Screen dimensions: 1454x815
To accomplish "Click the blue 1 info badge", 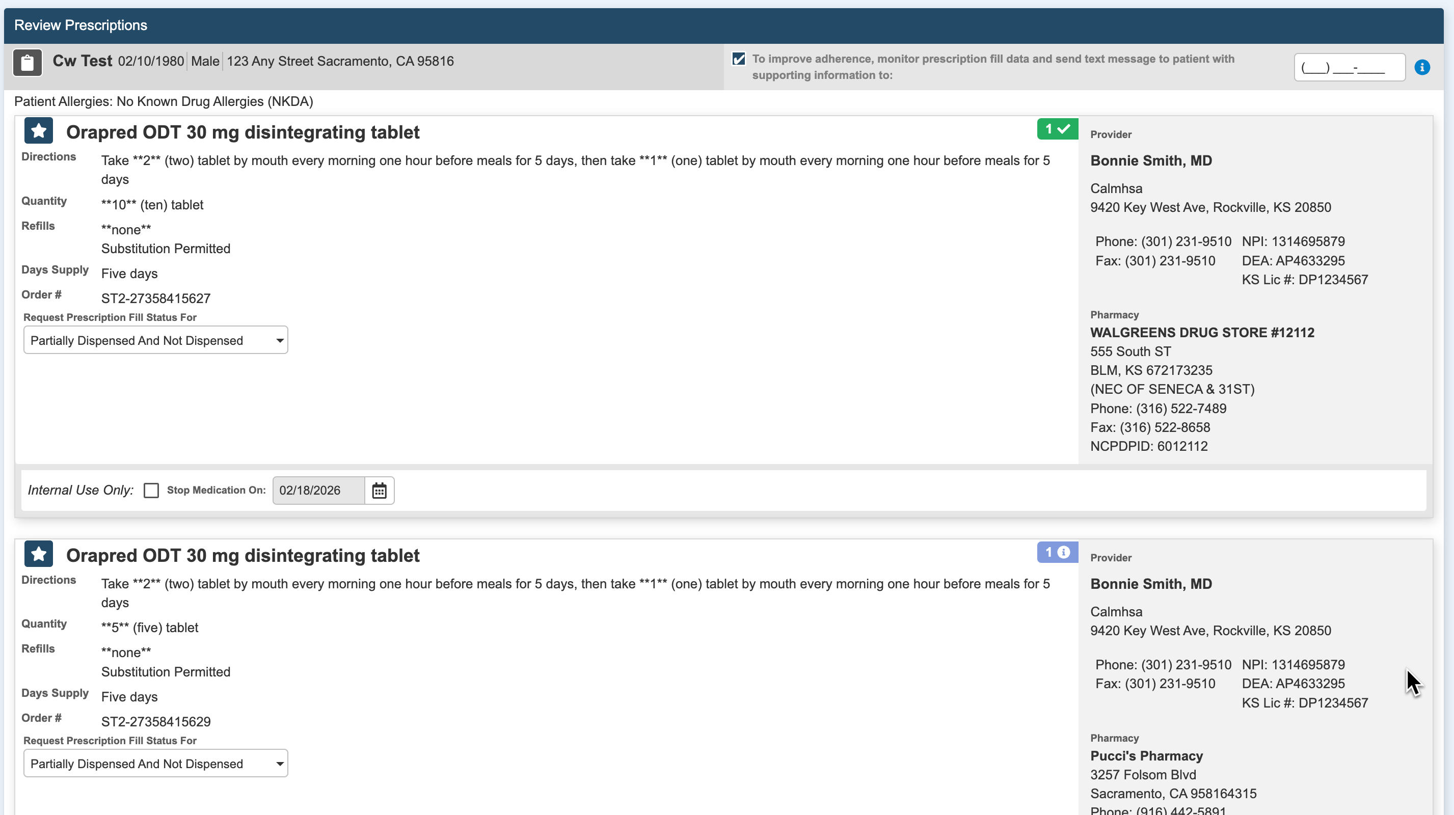I will [1057, 553].
